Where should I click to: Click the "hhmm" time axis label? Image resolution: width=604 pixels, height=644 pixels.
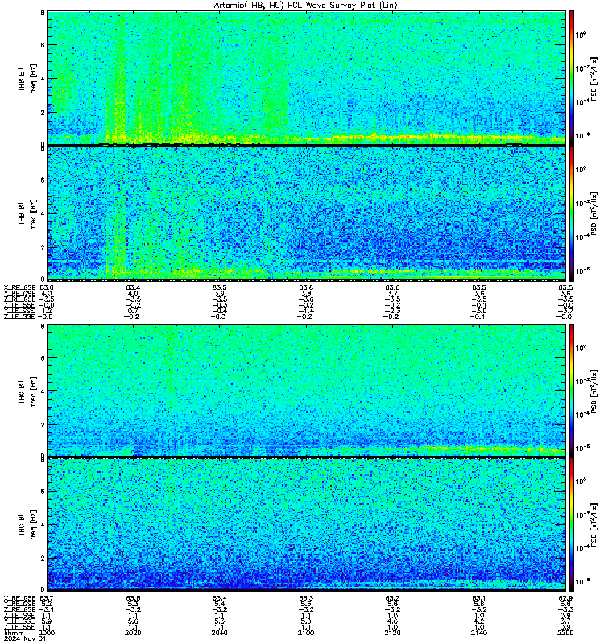coord(14,634)
